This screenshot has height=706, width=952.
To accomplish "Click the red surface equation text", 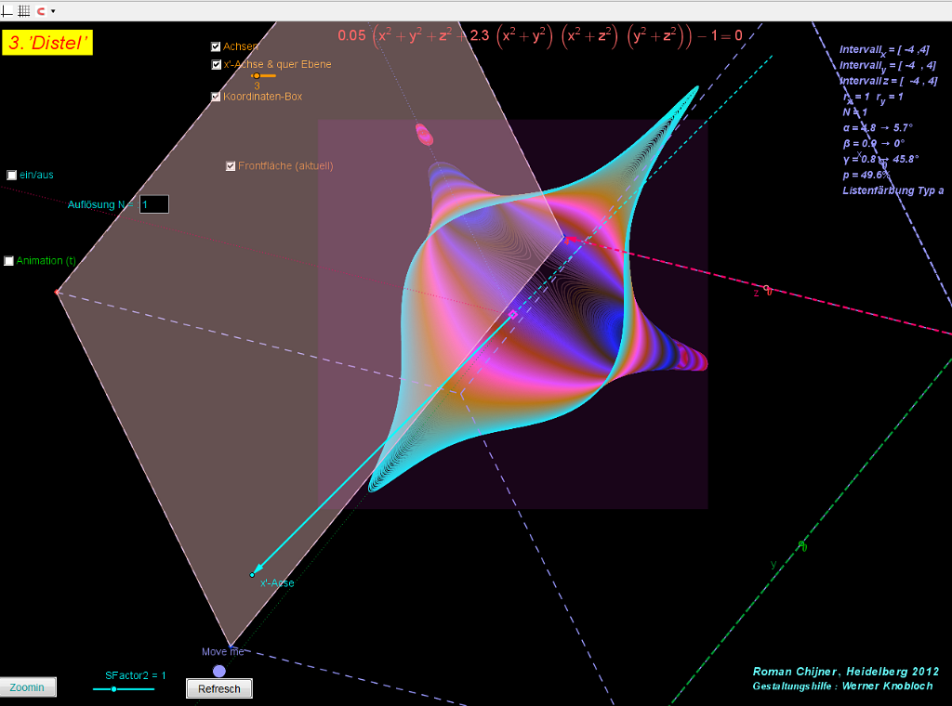I will pyautogui.click(x=539, y=36).
